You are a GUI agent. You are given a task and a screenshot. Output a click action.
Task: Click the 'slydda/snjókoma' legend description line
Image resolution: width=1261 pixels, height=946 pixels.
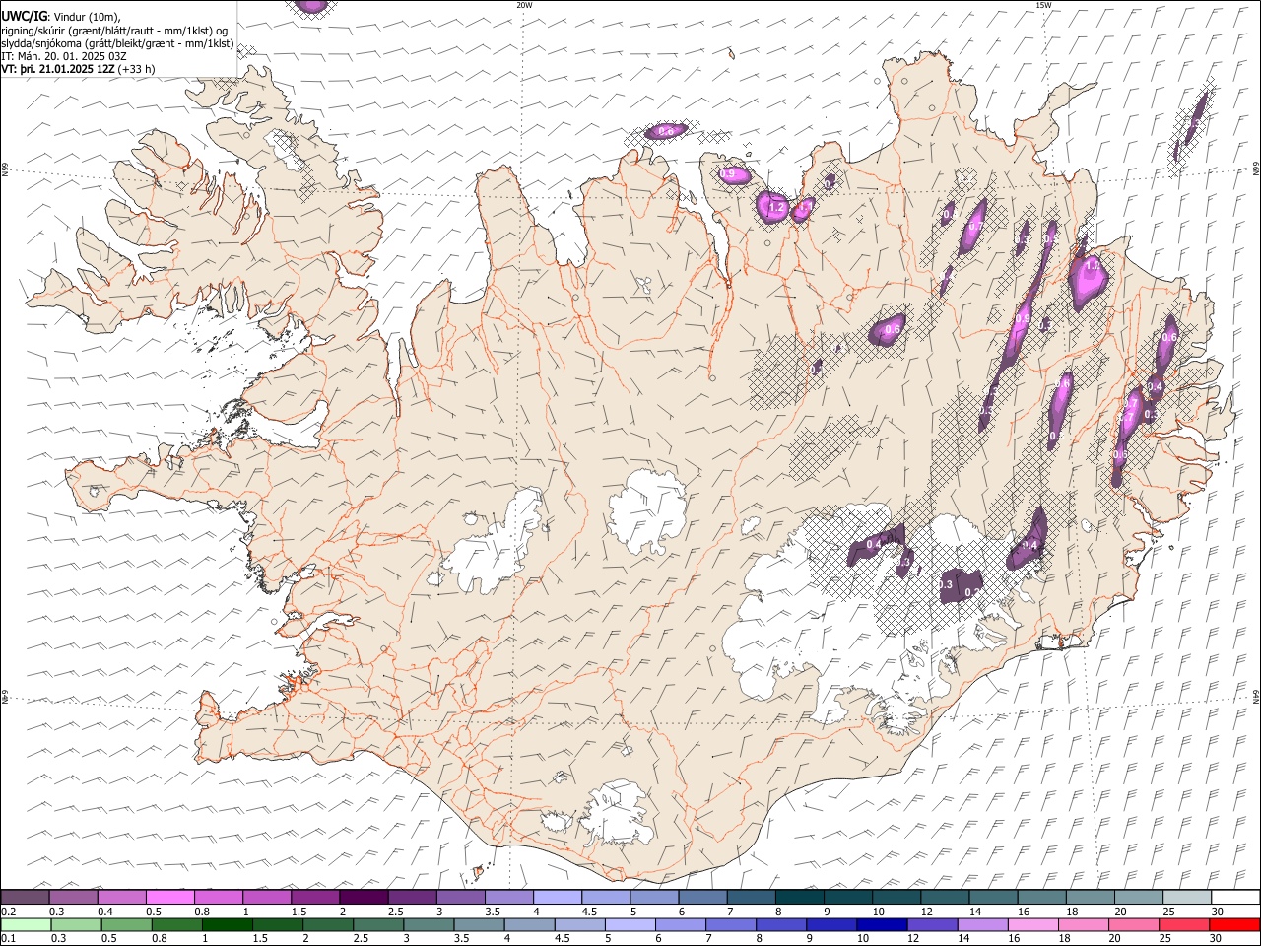tap(117, 43)
